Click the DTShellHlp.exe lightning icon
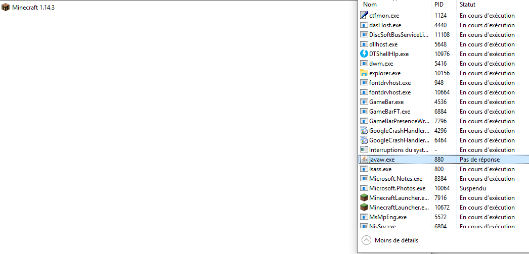 [x=364, y=54]
